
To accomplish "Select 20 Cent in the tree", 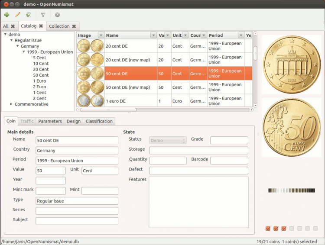I will pos(41,69).
